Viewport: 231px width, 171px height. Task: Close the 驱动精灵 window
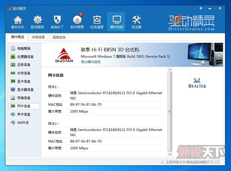[220, 9]
